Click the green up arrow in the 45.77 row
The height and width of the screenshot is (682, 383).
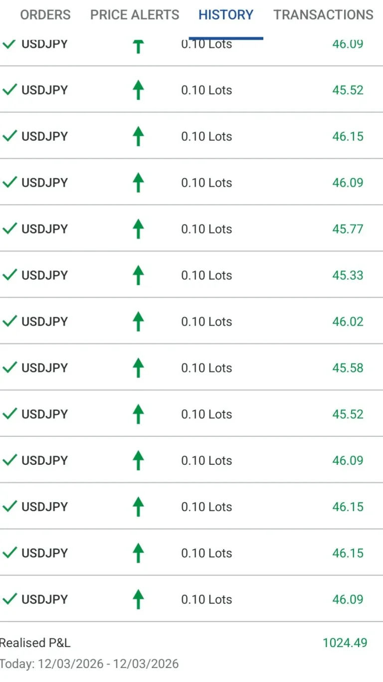point(138,229)
